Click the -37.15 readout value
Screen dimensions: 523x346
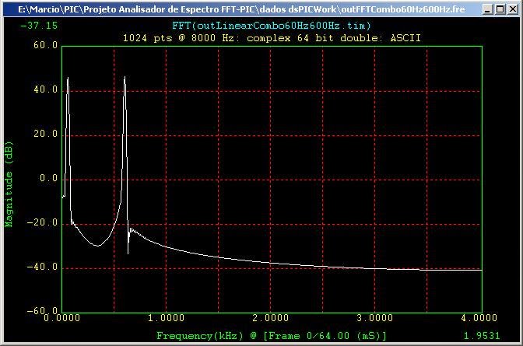click(39, 26)
